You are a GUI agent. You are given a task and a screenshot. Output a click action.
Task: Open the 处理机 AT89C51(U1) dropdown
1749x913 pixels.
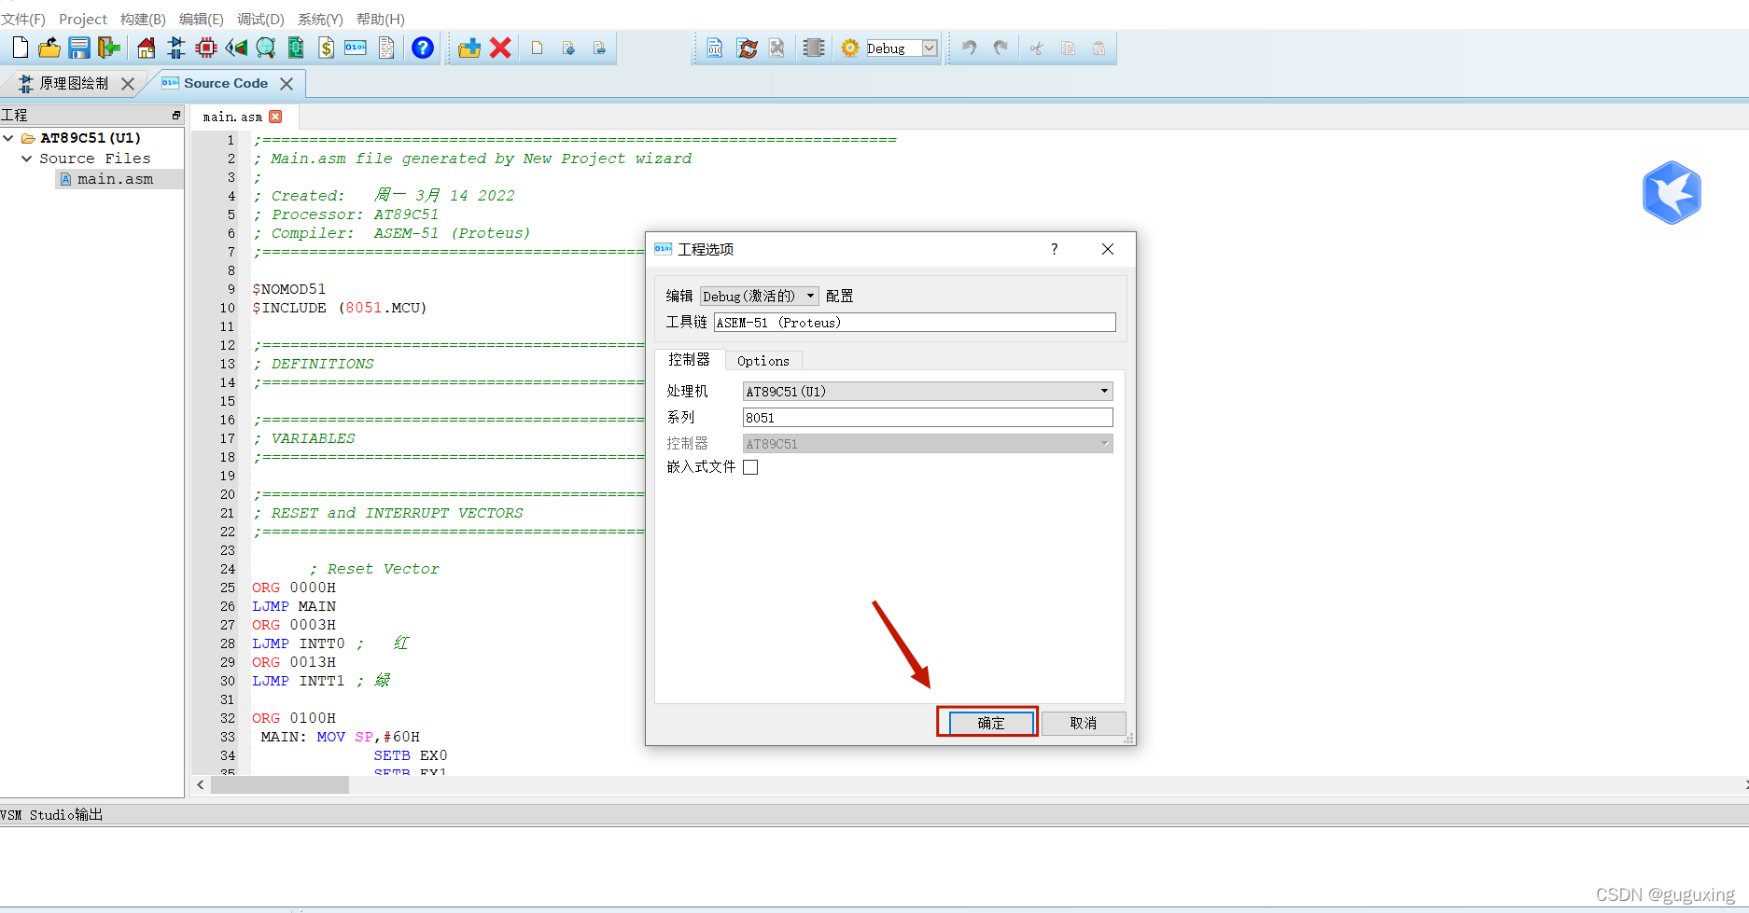(x=928, y=391)
